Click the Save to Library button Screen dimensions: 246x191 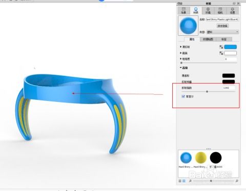(222, 26)
